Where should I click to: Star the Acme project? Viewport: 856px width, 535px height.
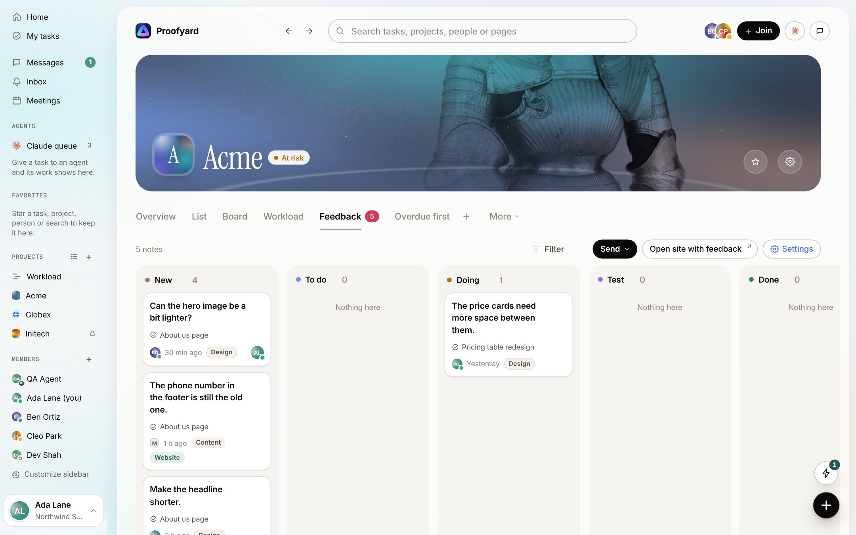[x=755, y=162]
